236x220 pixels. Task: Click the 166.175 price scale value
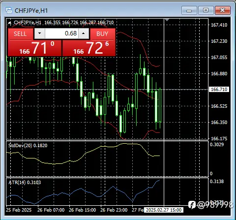pos(219,139)
